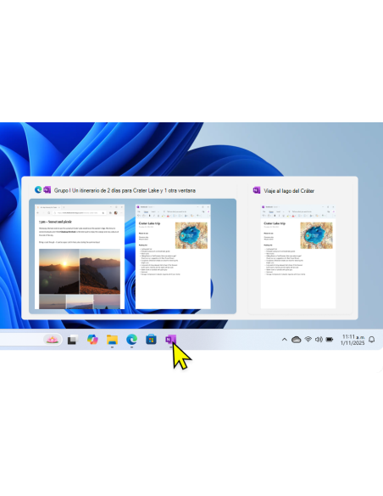Launch Copilot from the taskbar
The image size is (383, 496).
[92, 340]
